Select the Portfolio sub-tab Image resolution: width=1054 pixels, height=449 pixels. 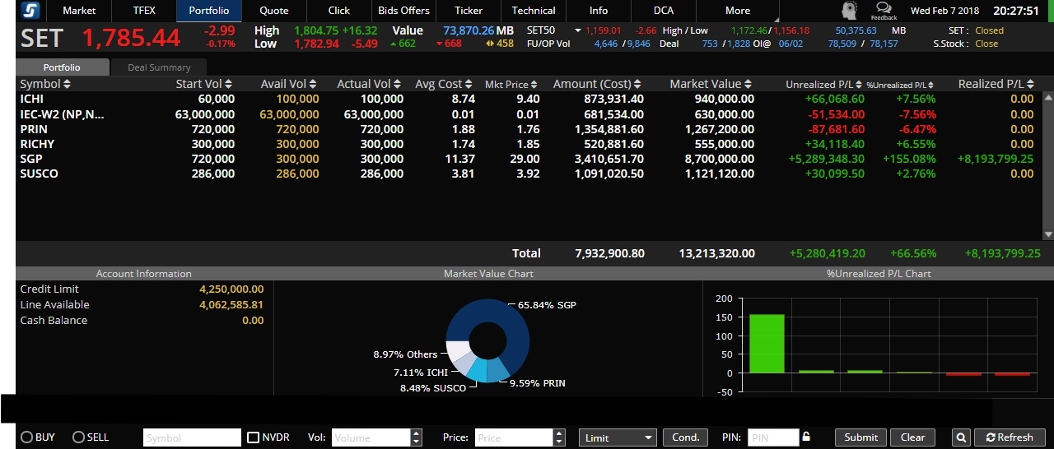pos(62,67)
